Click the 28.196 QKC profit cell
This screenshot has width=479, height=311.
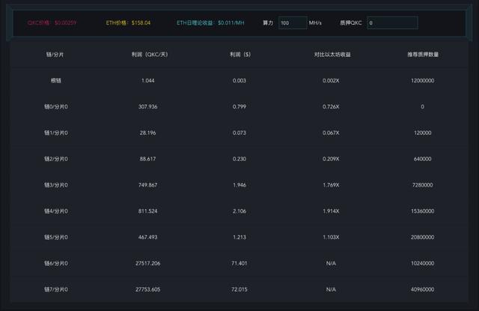tap(148, 133)
